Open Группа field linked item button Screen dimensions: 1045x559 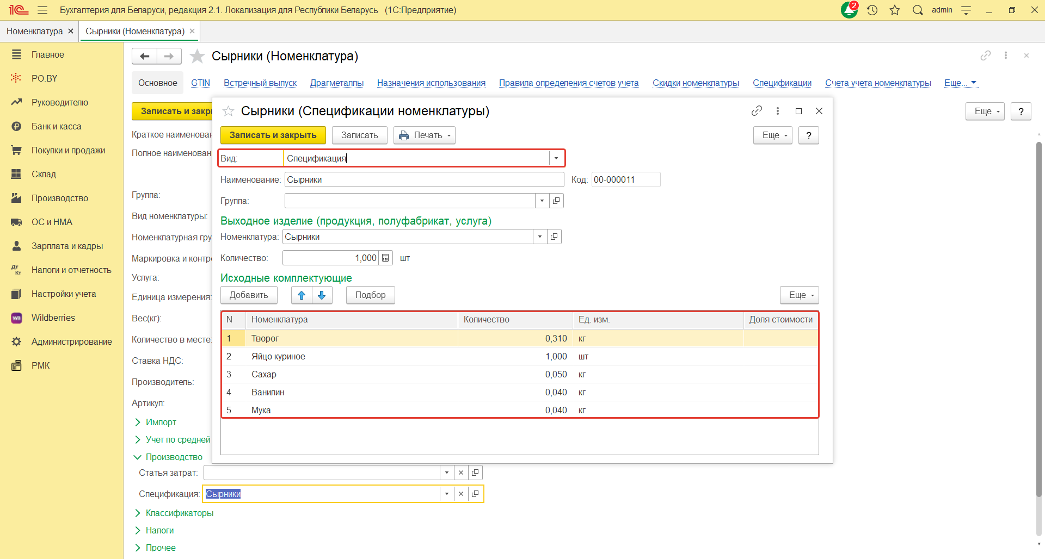click(556, 201)
